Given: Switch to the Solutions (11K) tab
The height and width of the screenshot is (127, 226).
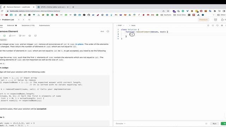Looking at the screenshot, I should pyautogui.click(x=28, y=25).
